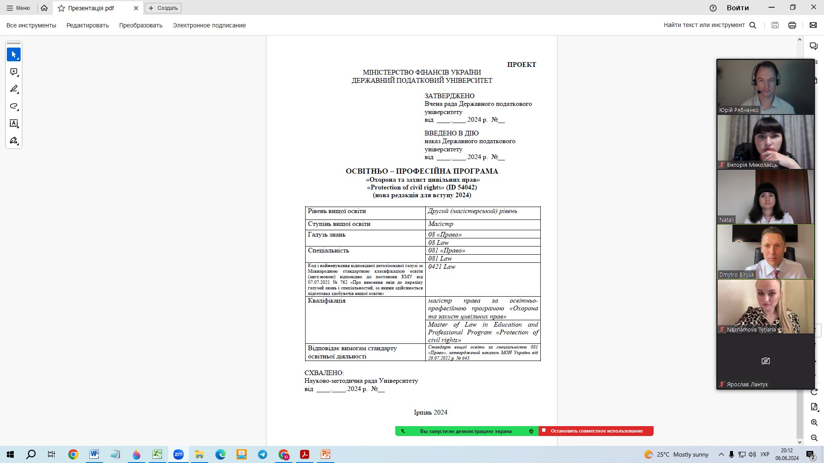Click the Создать new tab button
Screen dimensions: 824x463
click(x=163, y=8)
